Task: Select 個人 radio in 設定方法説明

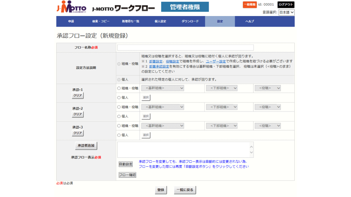Action: (x=119, y=80)
